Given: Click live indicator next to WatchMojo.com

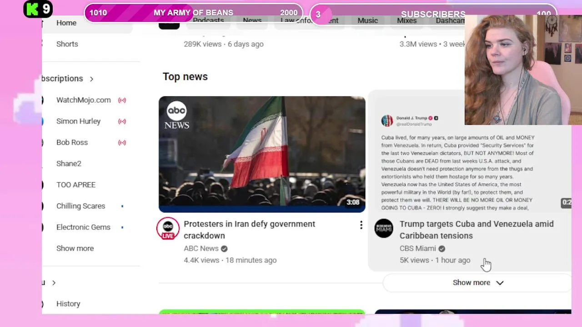Looking at the screenshot, I should pos(122,100).
